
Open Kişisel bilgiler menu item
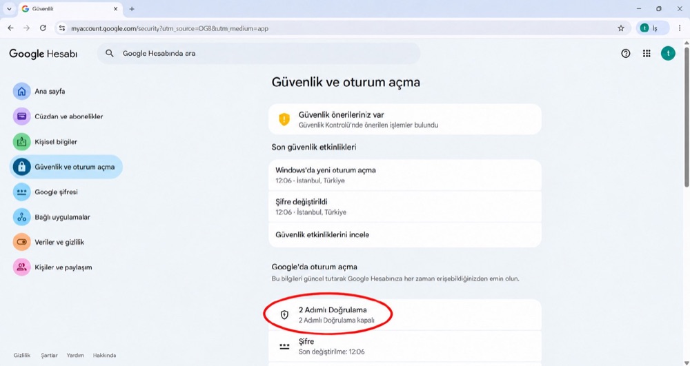(66, 142)
